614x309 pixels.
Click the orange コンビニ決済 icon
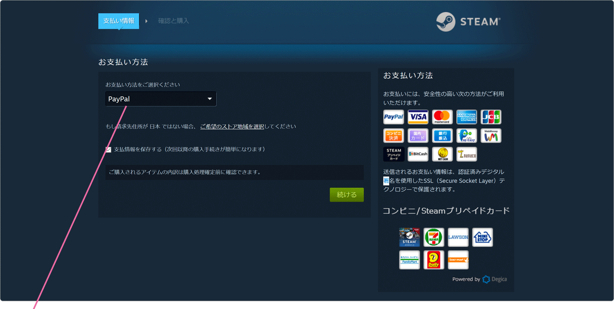click(x=393, y=135)
